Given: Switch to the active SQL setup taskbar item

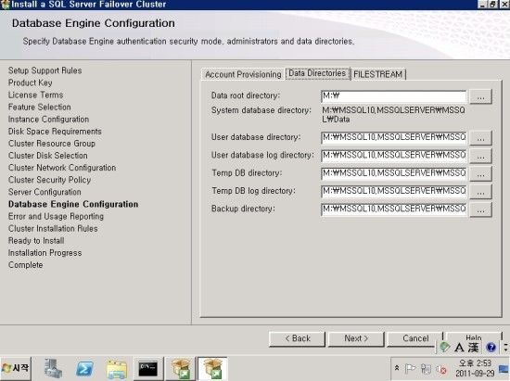Looking at the screenshot, I should pyautogui.click(x=212, y=369).
